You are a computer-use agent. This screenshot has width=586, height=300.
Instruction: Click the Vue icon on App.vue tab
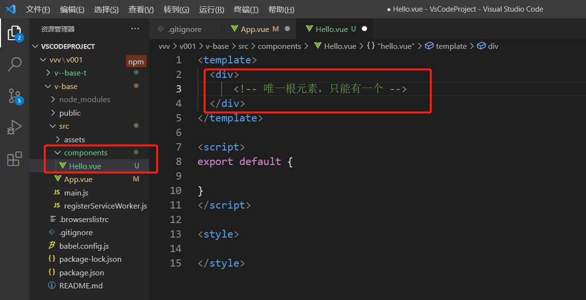tap(234, 29)
